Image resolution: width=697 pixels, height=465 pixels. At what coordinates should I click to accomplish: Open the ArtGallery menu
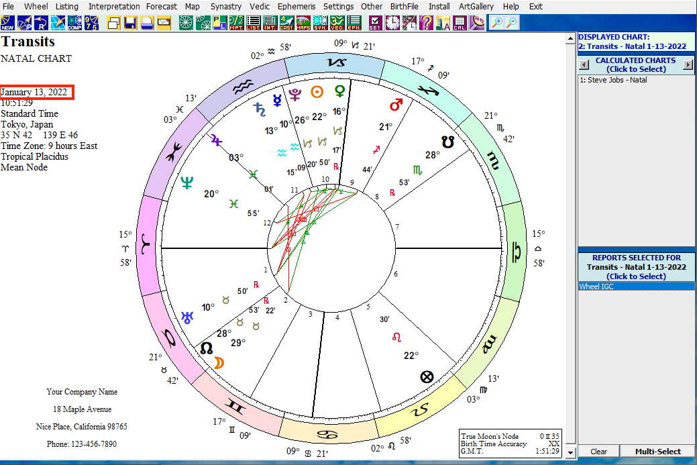click(x=476, y=7)
